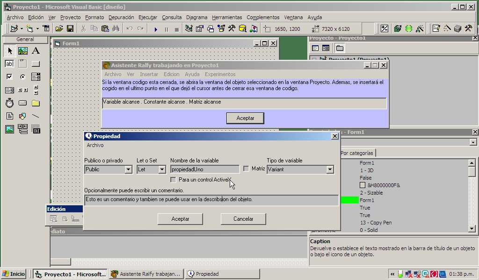The image size is (479, 280).
Task: Choose the ListBox control tool
Action: click(x=10, y=90)
